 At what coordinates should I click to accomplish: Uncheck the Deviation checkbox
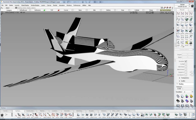[x=186, y=61]
